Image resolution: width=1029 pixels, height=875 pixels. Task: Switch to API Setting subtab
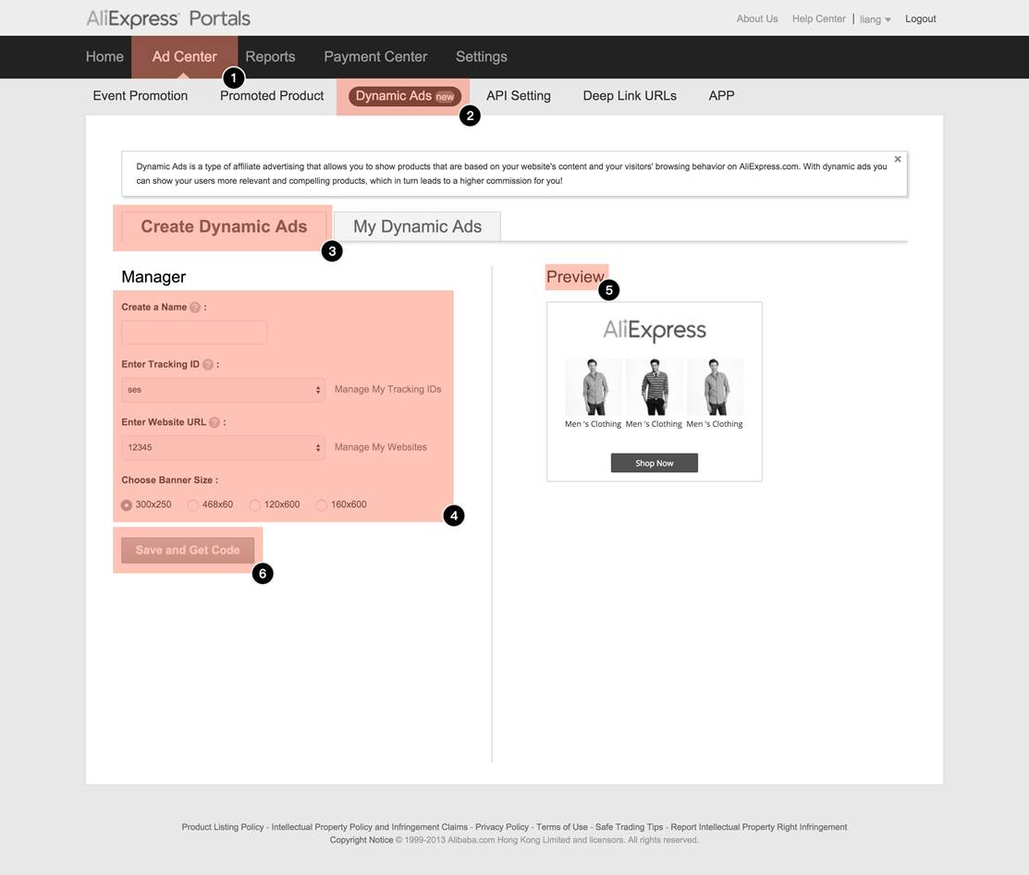pos(519,96)
